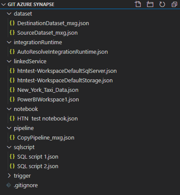
Task: Click the GIT AZURE SYNAPSE header title
Action: [x=31, y=4]
